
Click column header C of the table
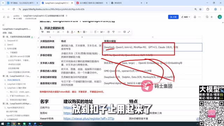(x=153, y=37)
